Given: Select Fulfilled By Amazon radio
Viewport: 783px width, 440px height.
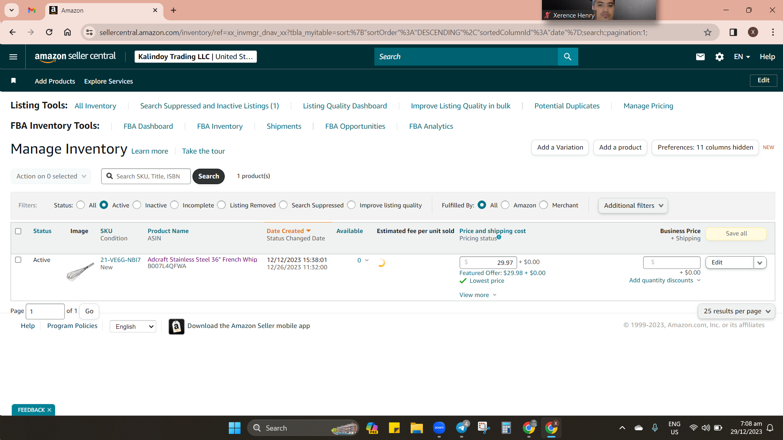Looking at the screenshot, I should [x=505, y=205].
